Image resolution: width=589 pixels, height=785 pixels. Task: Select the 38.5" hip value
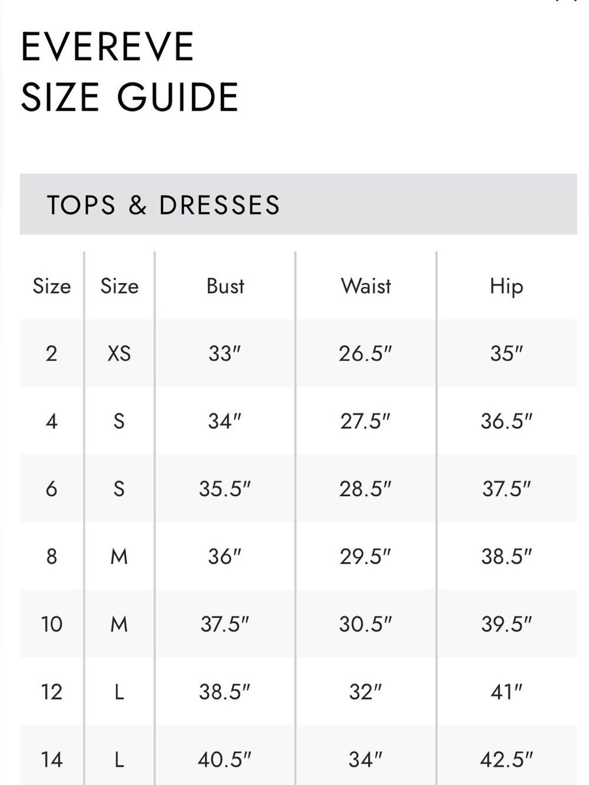(507, 557)
